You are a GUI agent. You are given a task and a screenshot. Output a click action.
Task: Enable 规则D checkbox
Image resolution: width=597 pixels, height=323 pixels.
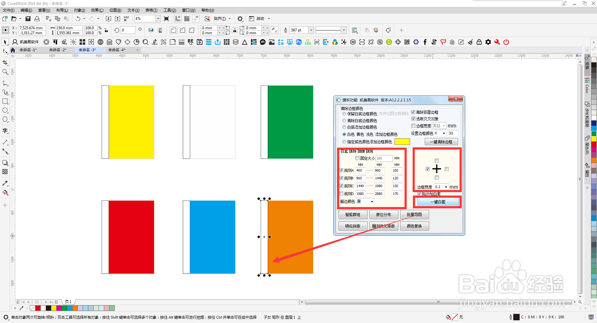pos(341,194)
